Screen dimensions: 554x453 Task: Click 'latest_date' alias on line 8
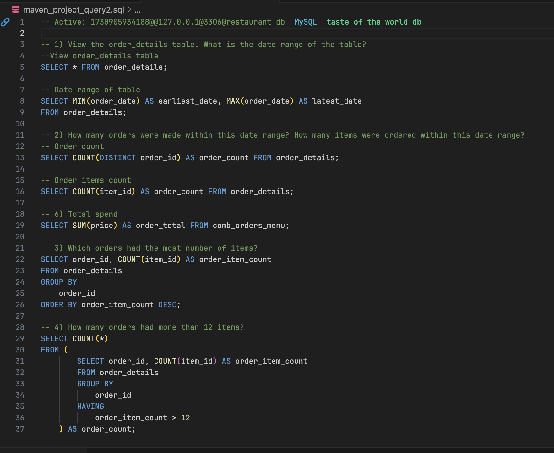337,101
